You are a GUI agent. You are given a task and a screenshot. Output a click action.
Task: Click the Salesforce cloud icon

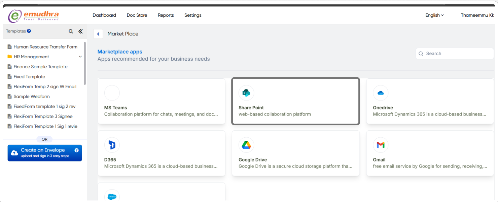pyautogui.click(x=112, y=197)
